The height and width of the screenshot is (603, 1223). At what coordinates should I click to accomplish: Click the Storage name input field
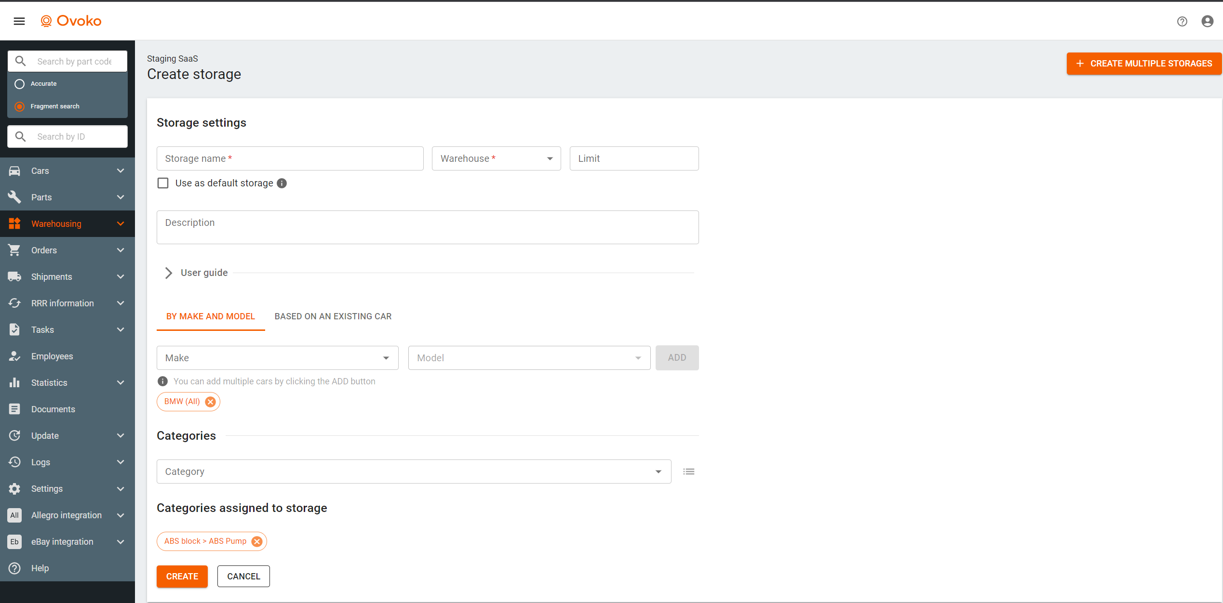coord(290,158)
